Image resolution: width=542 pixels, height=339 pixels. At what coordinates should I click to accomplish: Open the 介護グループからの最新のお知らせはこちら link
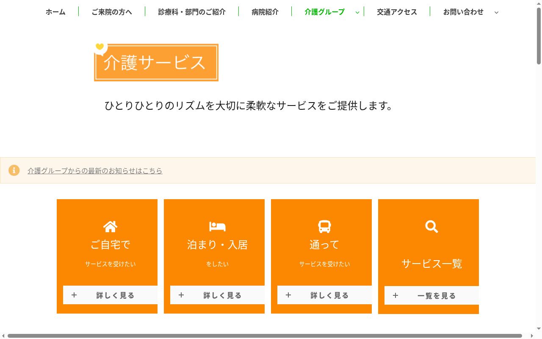click(95, 171)
